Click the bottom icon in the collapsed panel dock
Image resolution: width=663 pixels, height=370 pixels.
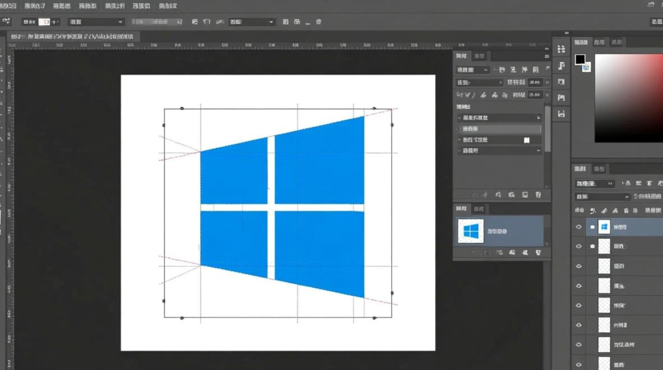click(x=561, y=114)
